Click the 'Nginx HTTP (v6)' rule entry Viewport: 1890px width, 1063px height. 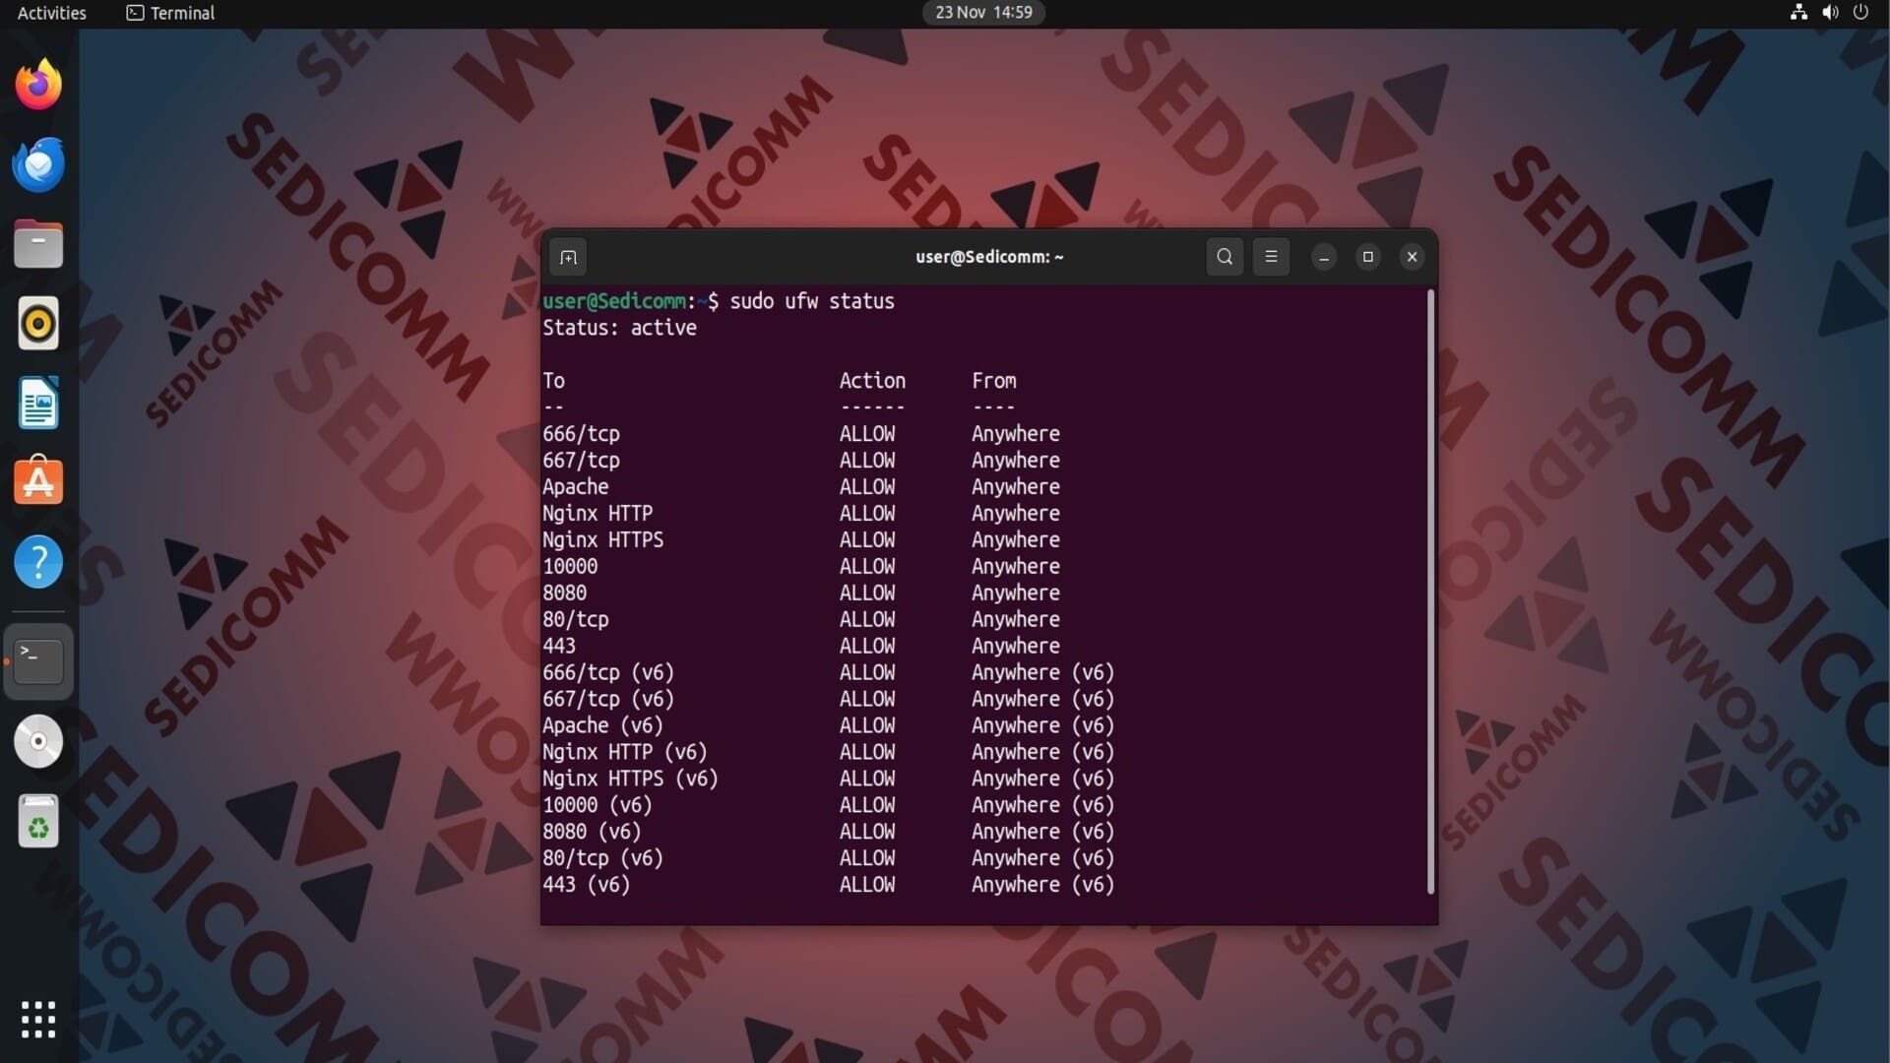[x=625, y=753]
